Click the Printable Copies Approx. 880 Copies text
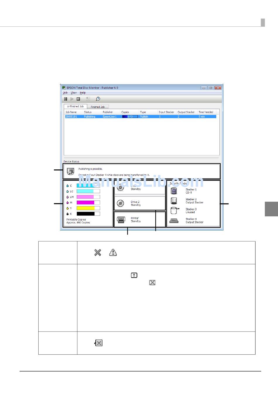The width and height of the screenshot is (278, 394). tap(78, 221)
